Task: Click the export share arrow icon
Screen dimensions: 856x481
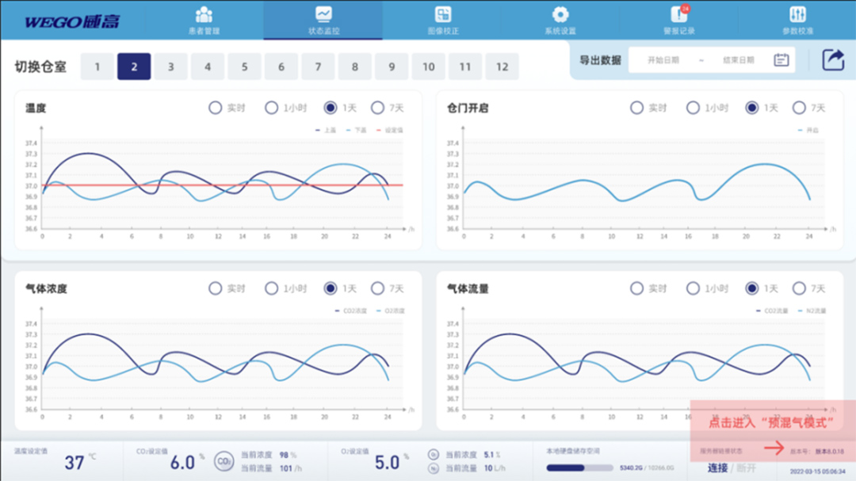Action: pos(833,60)
